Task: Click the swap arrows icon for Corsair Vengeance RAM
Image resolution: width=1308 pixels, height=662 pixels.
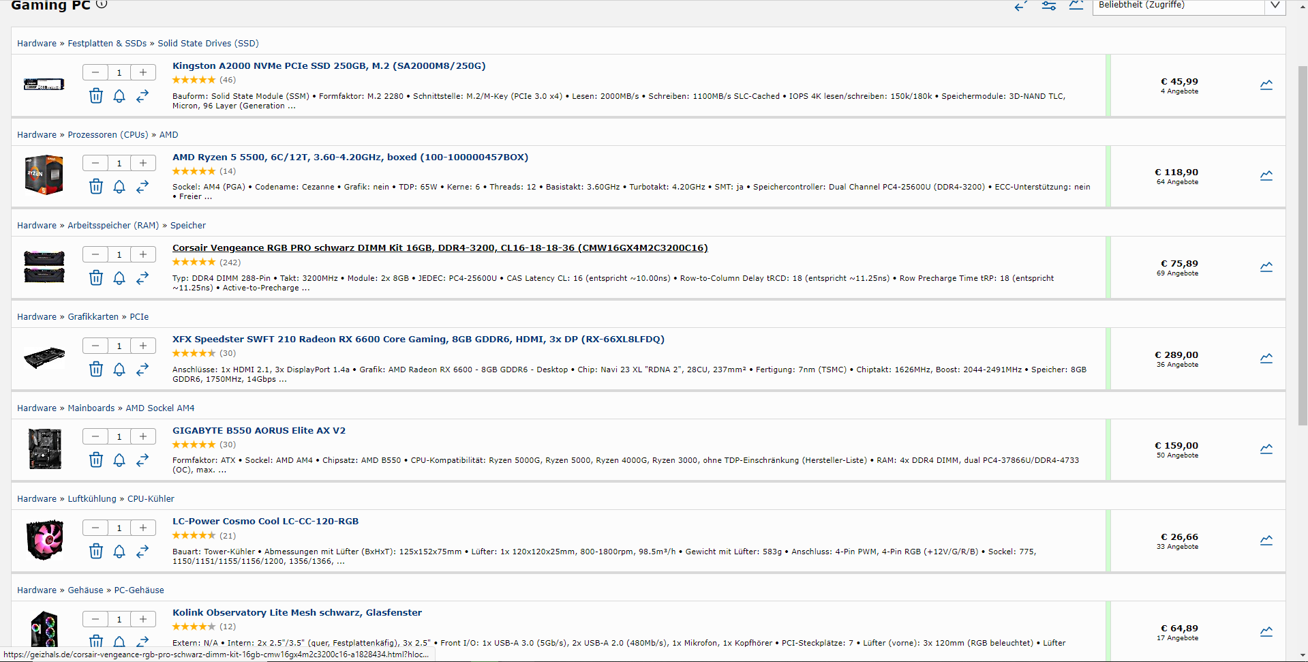Action: (x=142, y=278)
